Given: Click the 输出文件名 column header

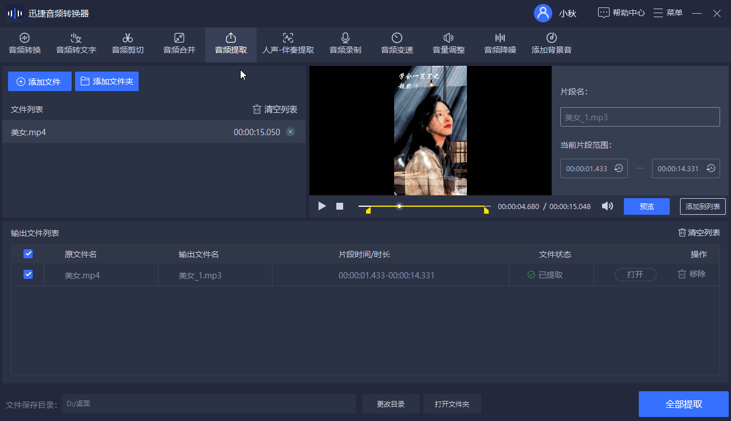Looking at the screenshot, I should point(199,254).
